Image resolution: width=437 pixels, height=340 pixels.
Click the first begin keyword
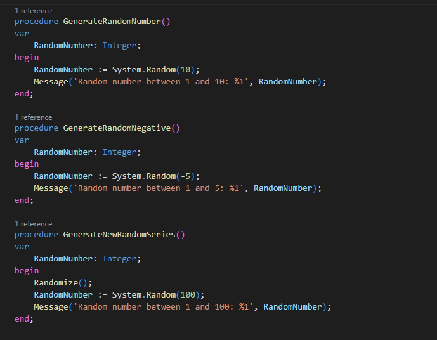27,58
